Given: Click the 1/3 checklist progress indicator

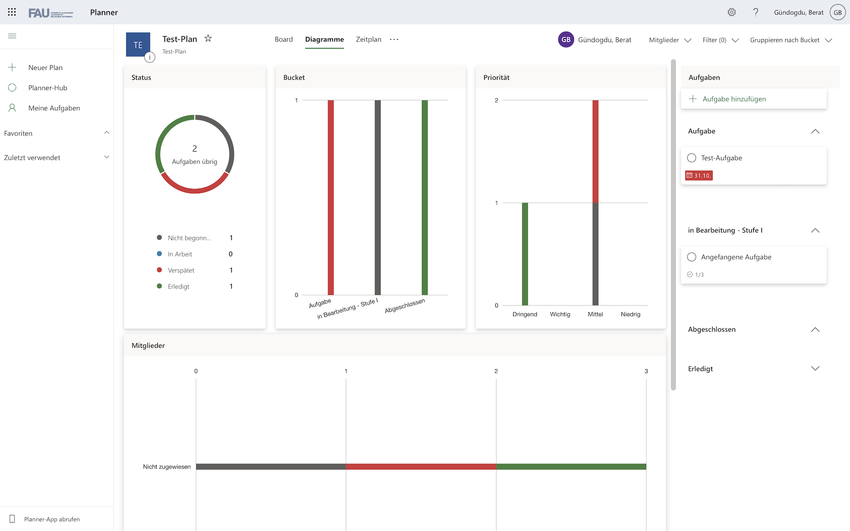Looking at the screenshot, I should pyautogui.click(x=695, y=275).
